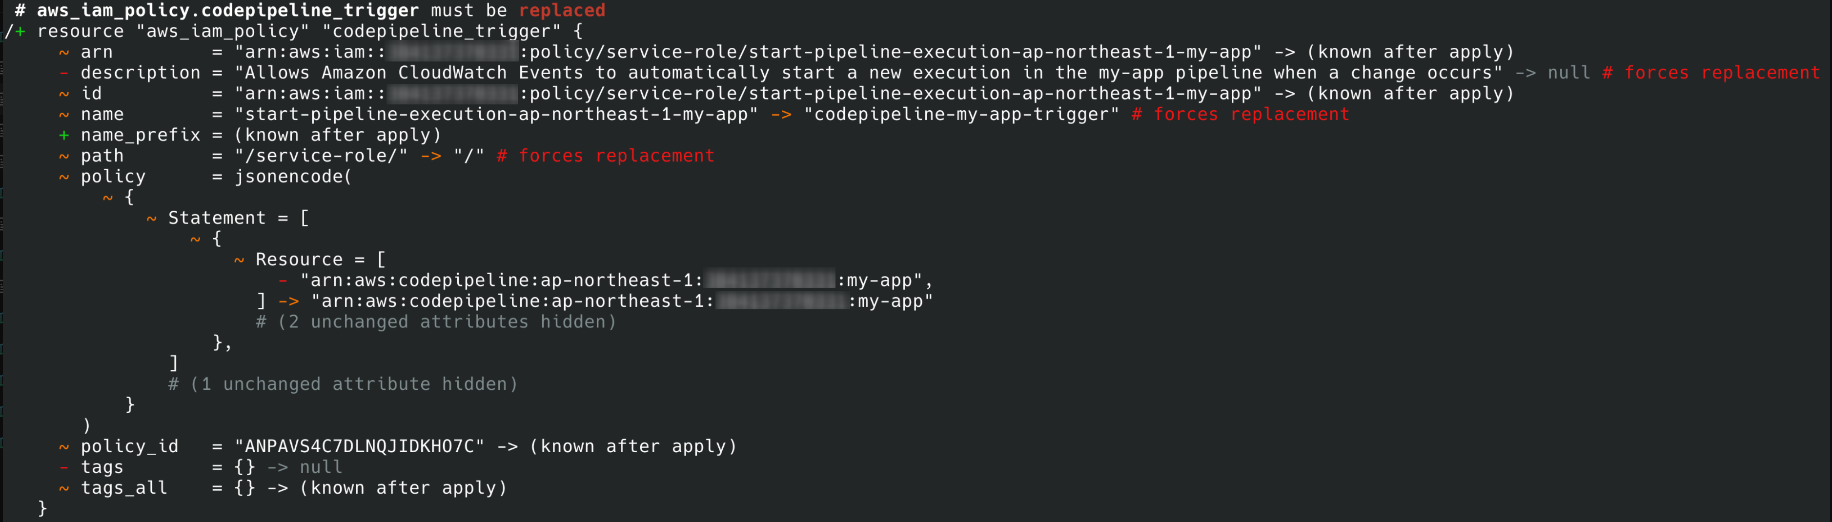Click the jsonencode( text on policy line
1832x522 pixels.
pos(294,177)
